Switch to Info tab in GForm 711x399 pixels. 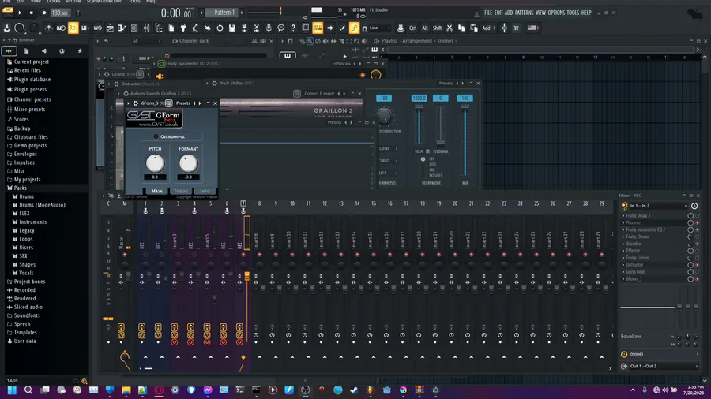(x=205, y=191)
